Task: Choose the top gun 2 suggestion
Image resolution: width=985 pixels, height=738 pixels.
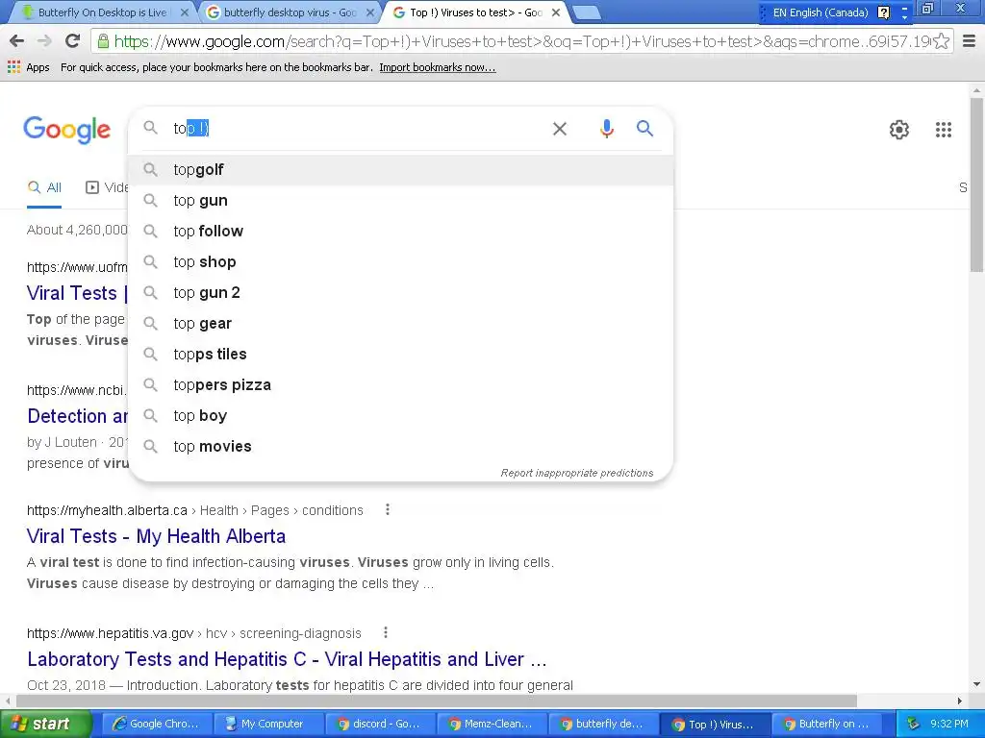Action: (401, 293)
